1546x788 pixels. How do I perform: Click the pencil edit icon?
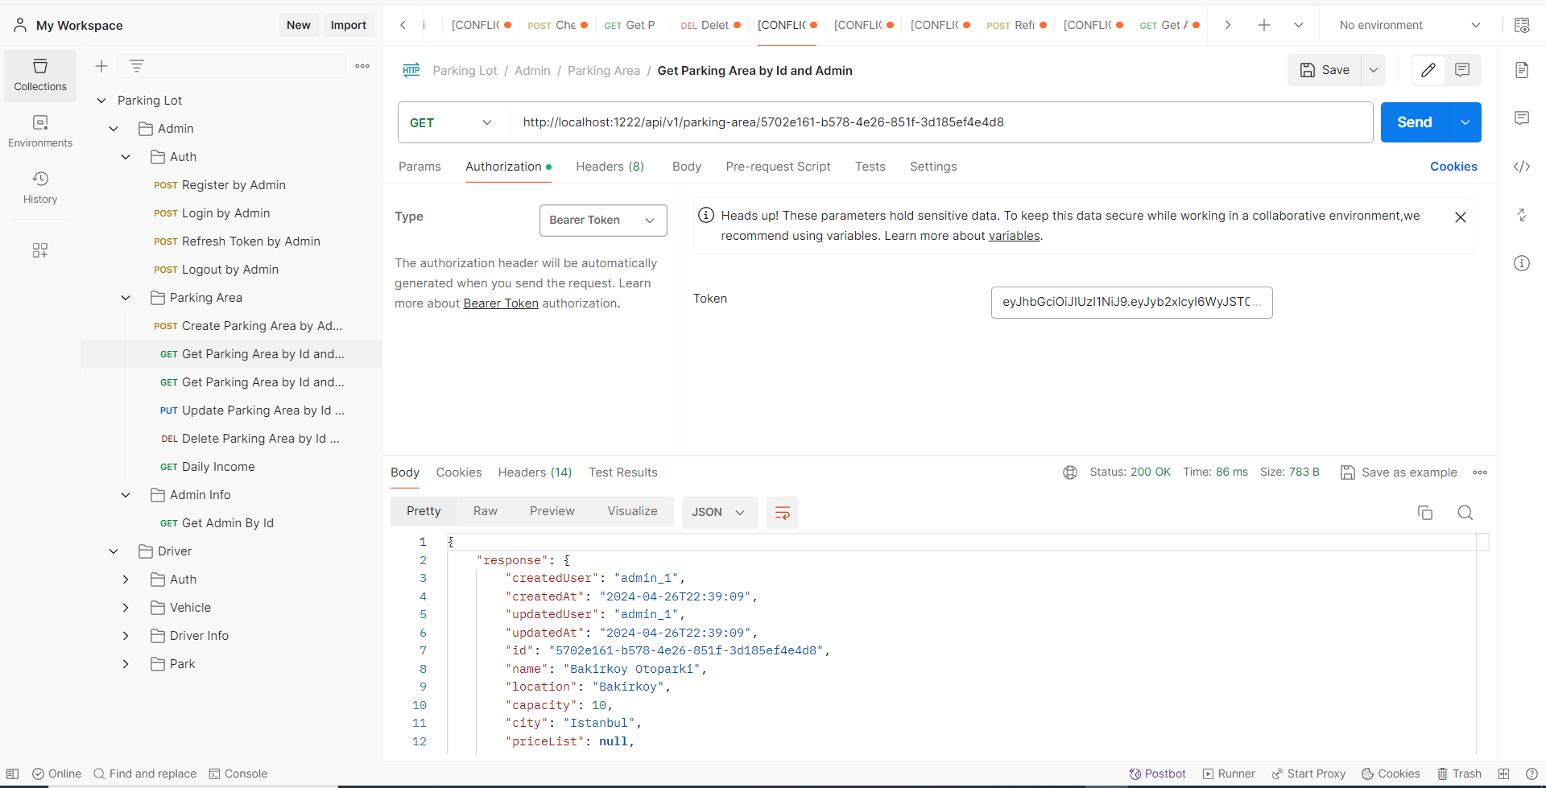[1428, 70]
